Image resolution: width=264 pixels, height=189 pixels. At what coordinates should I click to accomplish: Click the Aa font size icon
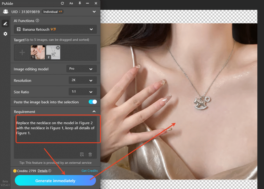click(x=71, y=3)
